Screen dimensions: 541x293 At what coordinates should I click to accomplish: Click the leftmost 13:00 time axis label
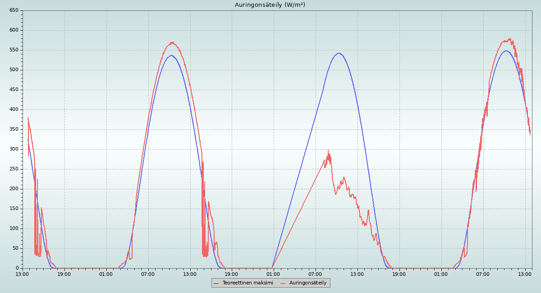22,274
